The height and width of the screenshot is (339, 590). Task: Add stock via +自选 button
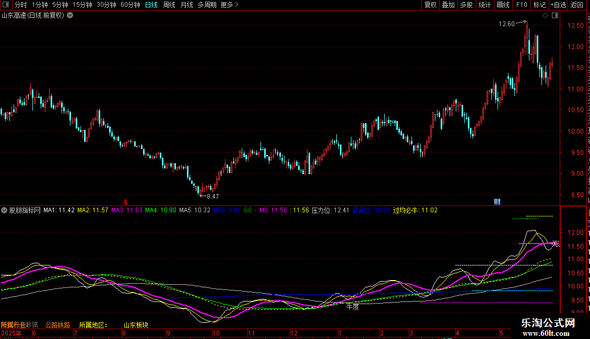558,5
